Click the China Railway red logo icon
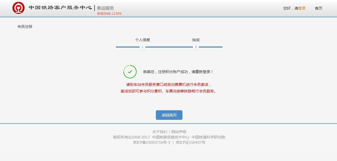Image resolution: width=337 pixels, height=161 pixels. pyautogui.click(x=18, y=8)
